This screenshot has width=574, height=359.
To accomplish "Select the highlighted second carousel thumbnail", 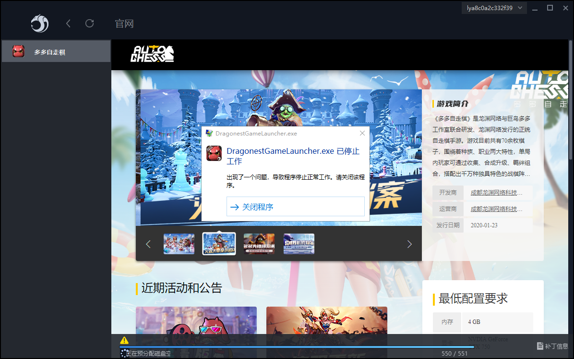I will coord(219,244).
